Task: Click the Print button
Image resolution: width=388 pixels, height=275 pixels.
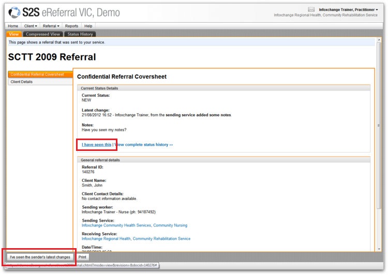Action: pyautogui.click(x=82, y=257)
